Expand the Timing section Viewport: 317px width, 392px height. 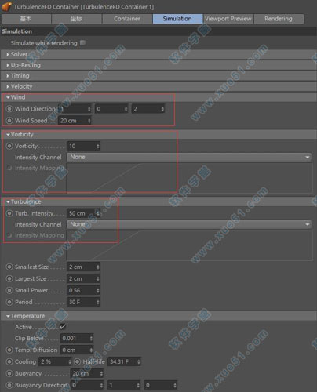coord(158,76)
